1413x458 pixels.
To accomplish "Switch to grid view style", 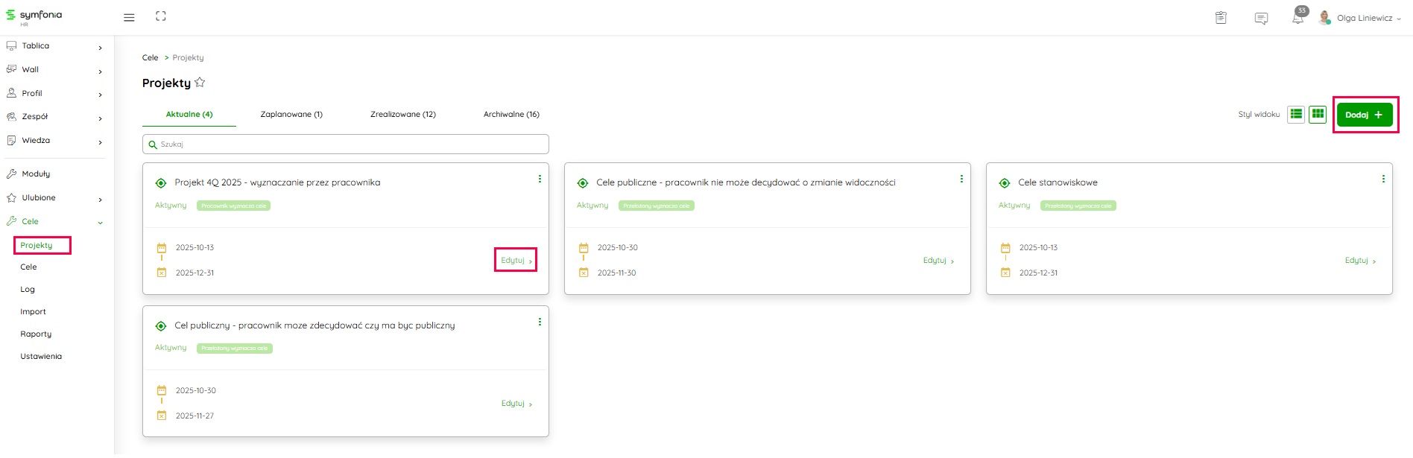I will pos(1318,114).
